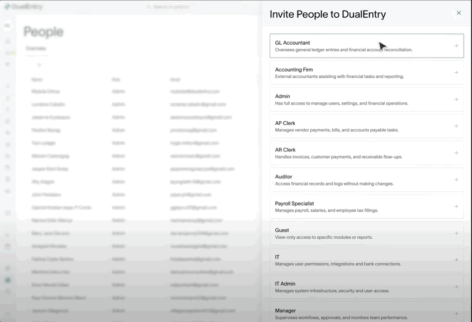Viewport: 472px width, 322px height.
Task: Click the topmost sidebar navigation icon
Action: [x=8, y=25]
